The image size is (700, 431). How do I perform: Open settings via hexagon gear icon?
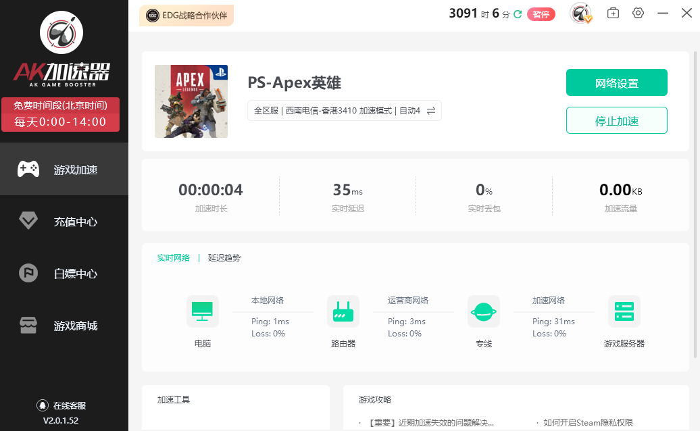tap(638, 14)
